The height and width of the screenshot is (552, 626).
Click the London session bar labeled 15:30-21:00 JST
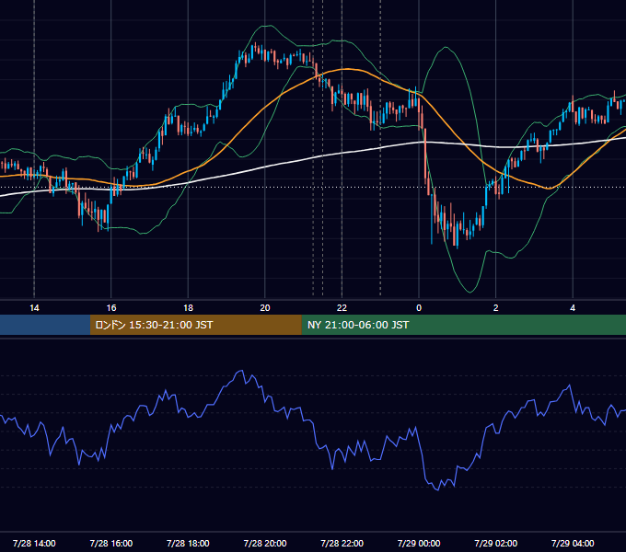click(x=195, y=325)
